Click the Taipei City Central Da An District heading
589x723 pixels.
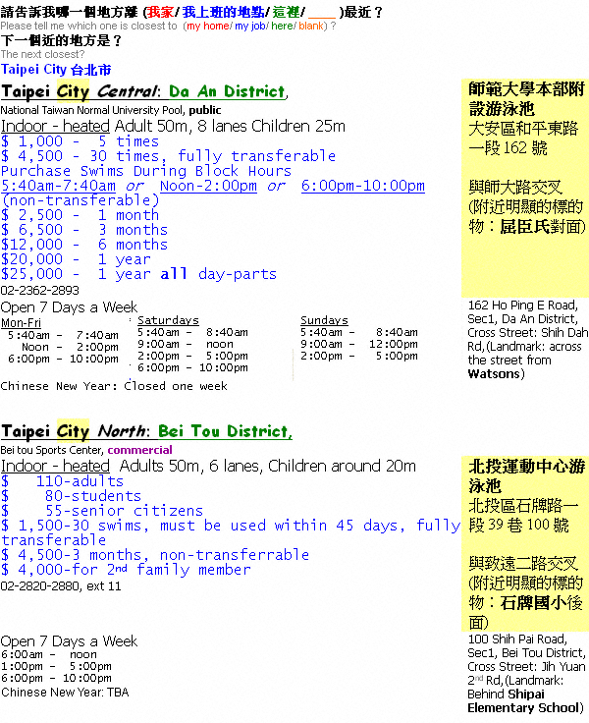click(x=142, y=92)
